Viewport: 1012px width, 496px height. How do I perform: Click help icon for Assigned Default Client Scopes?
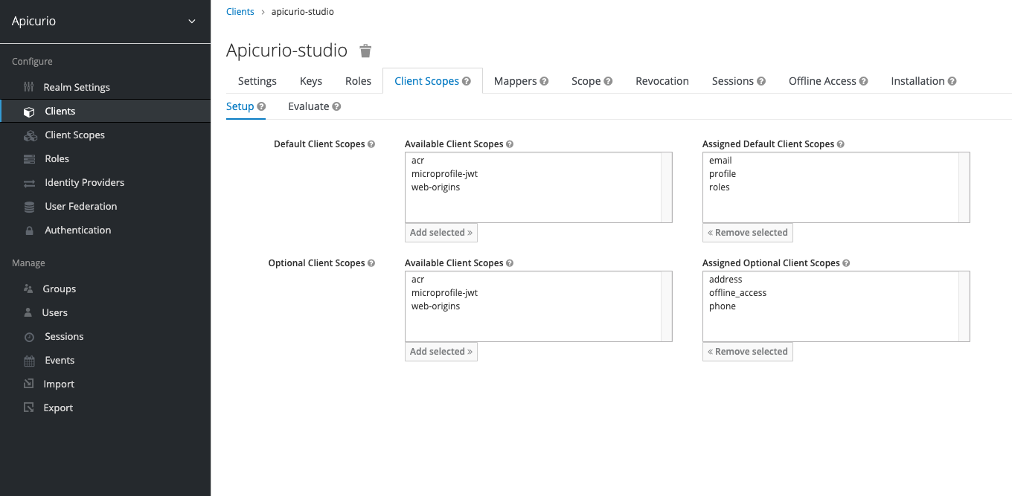click(840, 144)
